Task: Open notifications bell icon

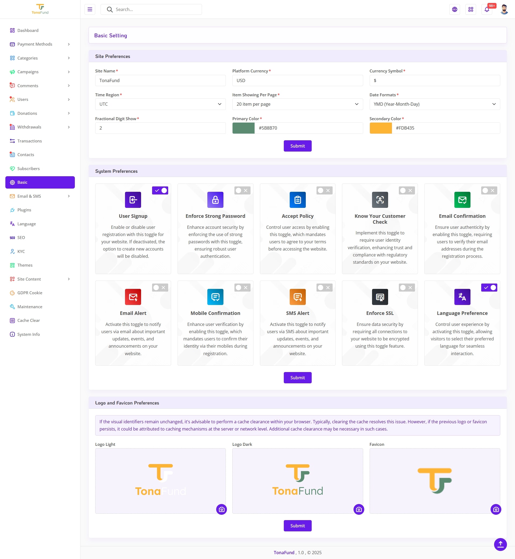Action: (x=487, y=9)
